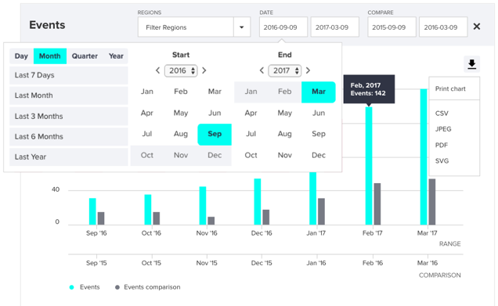Switch to the Day tab

[x=21, y=56]
